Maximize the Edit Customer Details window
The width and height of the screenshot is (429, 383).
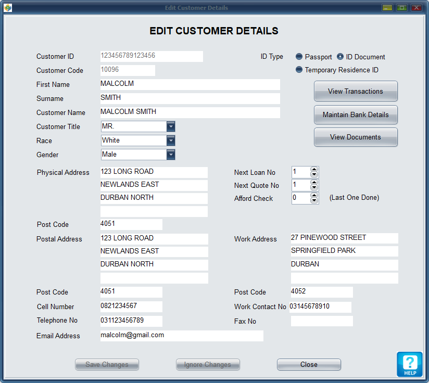click(x=401, y=8)
